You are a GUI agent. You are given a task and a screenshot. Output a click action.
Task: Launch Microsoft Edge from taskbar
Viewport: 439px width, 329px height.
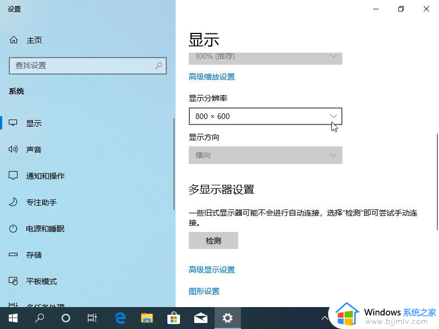coord(120,318)
